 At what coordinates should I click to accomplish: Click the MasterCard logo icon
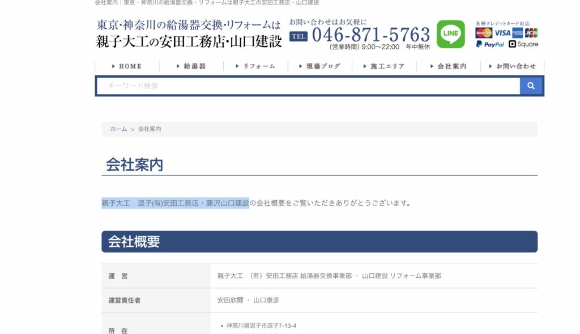click(x=483, y=33)
